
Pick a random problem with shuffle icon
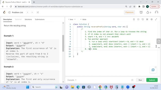point(37,12)
